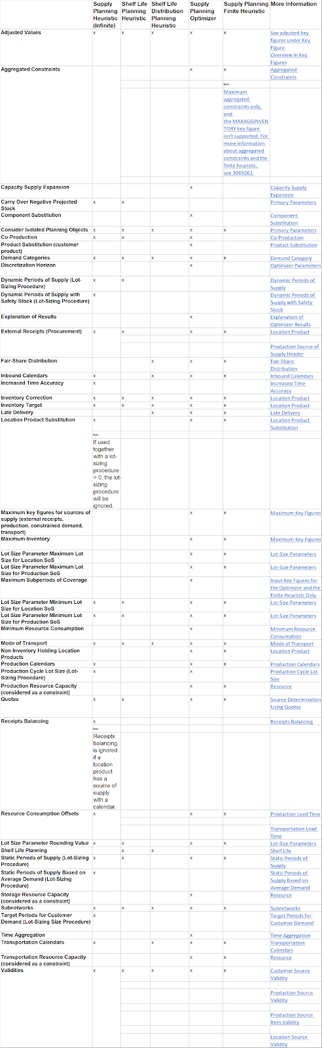Viewport: 322px width, 1048px height.
Task: Open Lot-Size Parameters link for Minimum Lot Size Production SoS
Action: click(293, 616)
